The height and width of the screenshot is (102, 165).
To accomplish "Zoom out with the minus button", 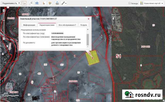I will point(4,39).
